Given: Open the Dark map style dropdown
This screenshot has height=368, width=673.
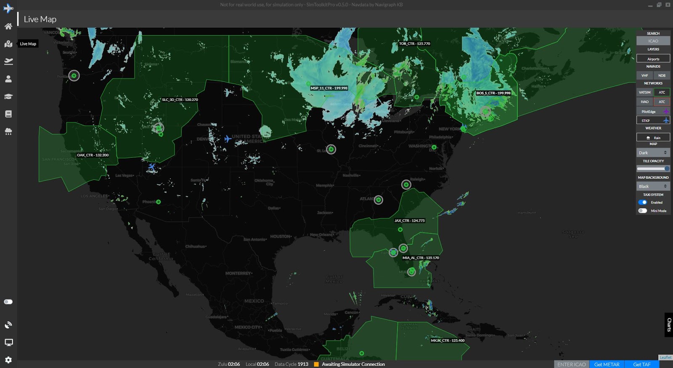Looking at the screenshot, I should click(x=653, y=153).
